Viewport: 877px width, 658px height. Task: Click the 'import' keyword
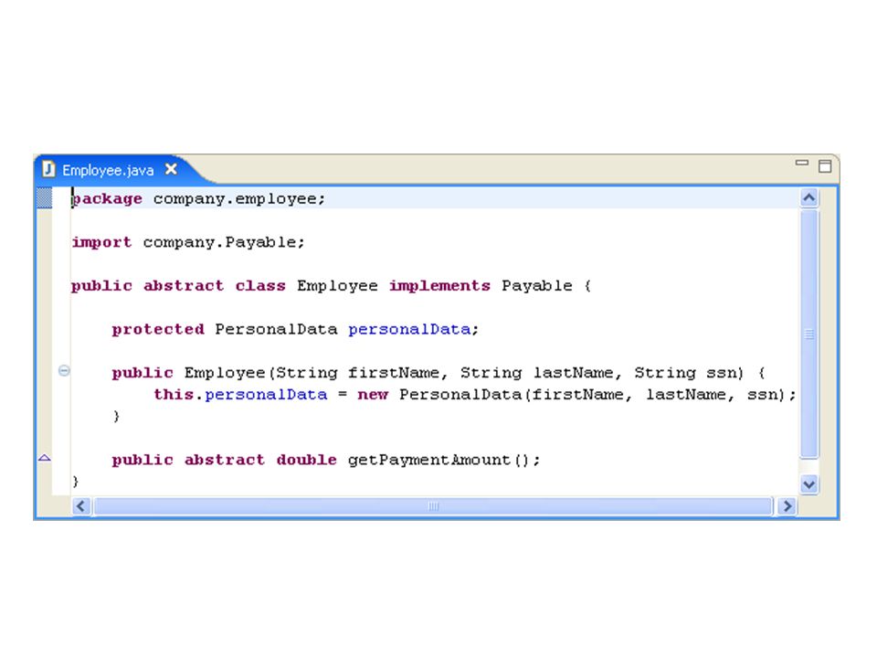coord(101,242)
